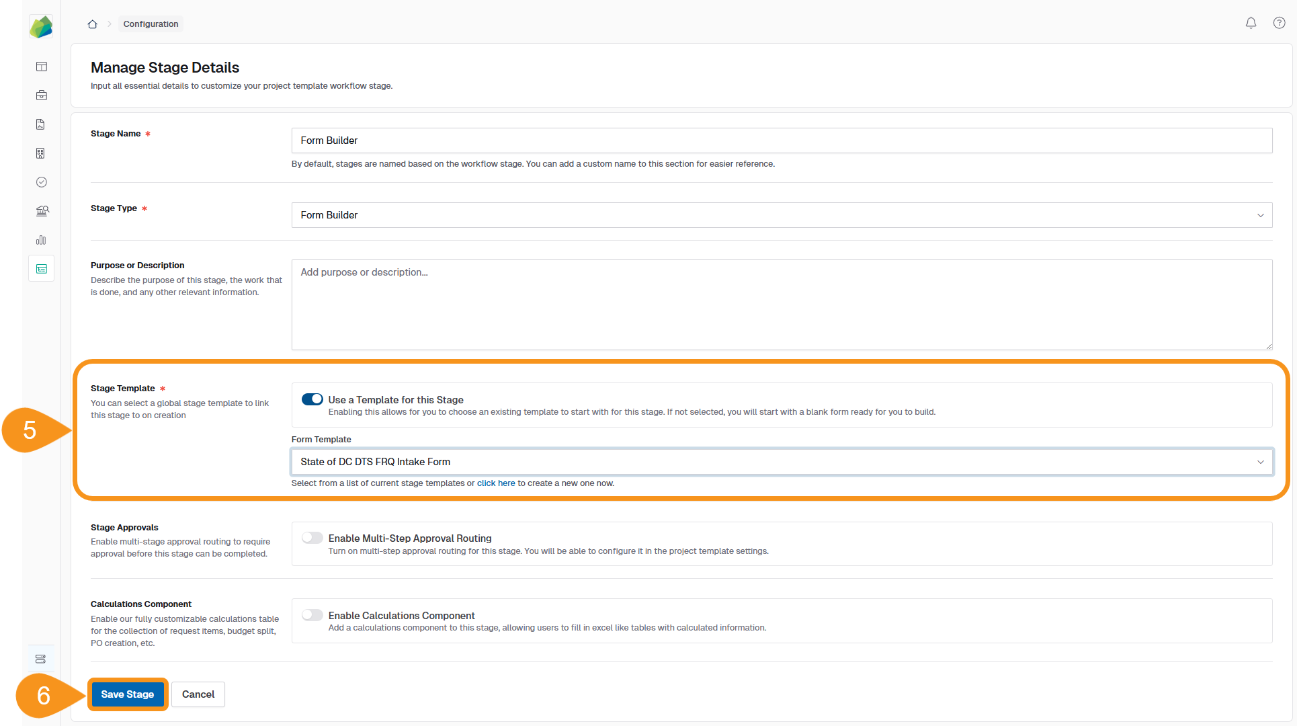
Task: Open notifications via the bell icon
Action: click(1251, 22)
